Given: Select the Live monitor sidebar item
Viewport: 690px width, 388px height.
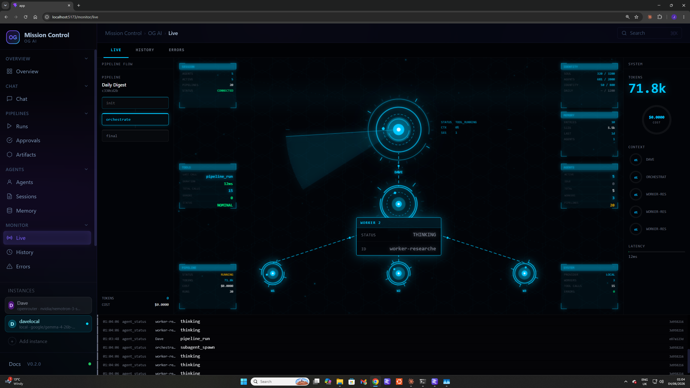Looking at the screenshot, I should pyautogui.click(x=47, y=238).
